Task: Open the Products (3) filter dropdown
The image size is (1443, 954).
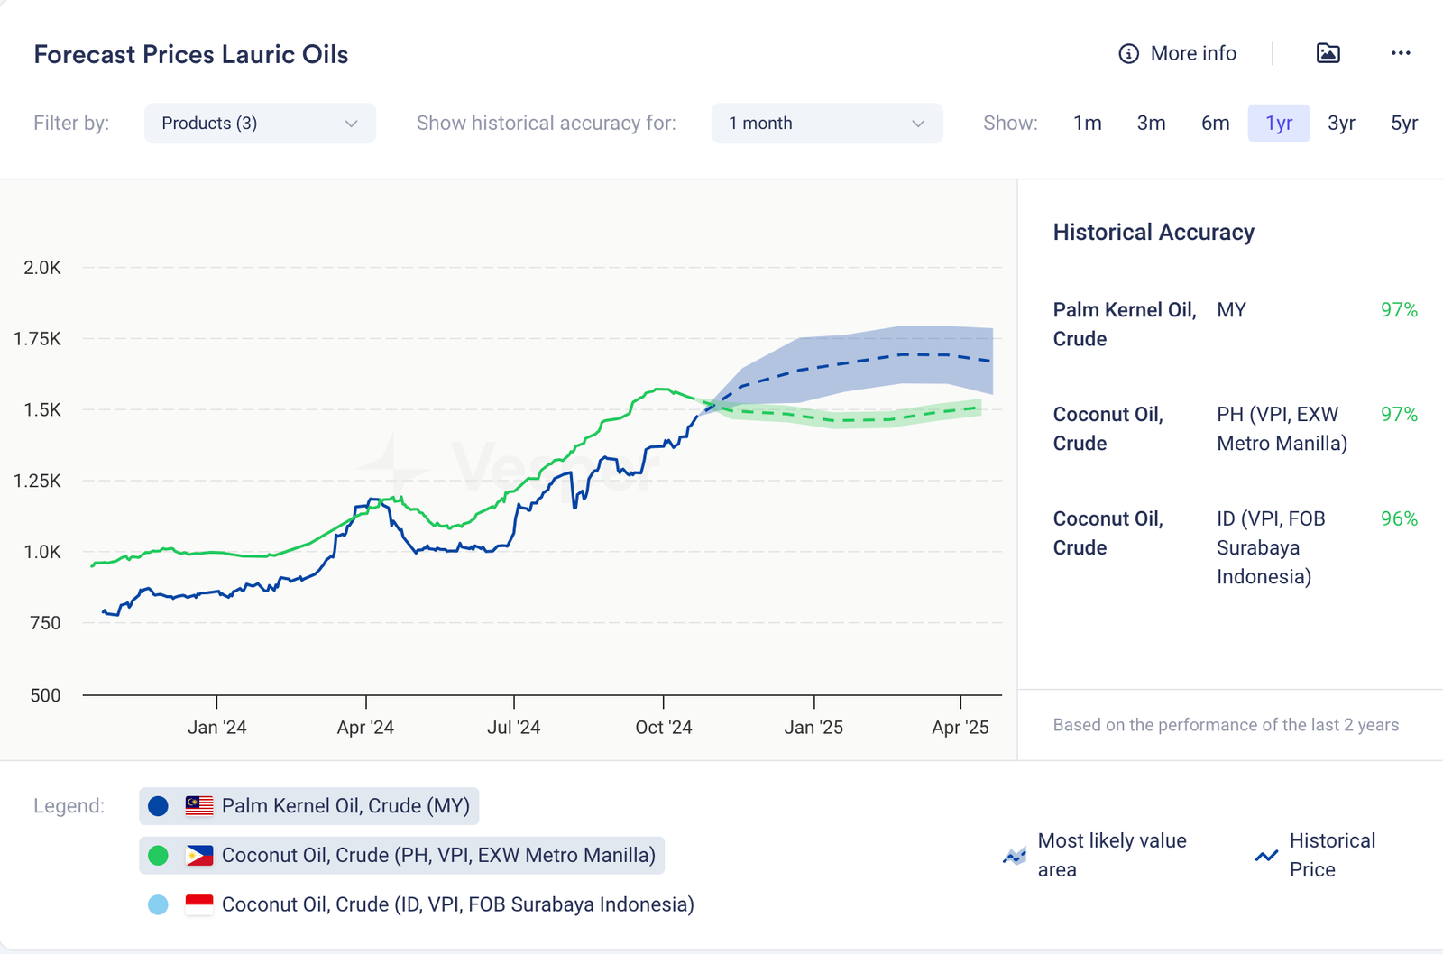Action: coord(259,124)
